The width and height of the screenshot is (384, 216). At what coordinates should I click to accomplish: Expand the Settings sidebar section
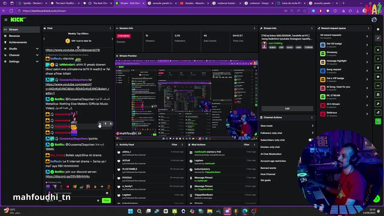37,61
